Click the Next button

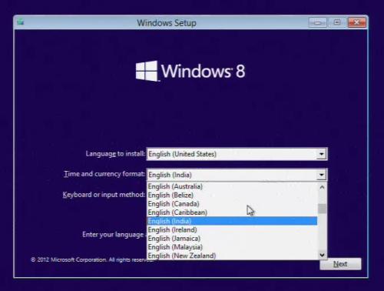click(x=340, y=264)
